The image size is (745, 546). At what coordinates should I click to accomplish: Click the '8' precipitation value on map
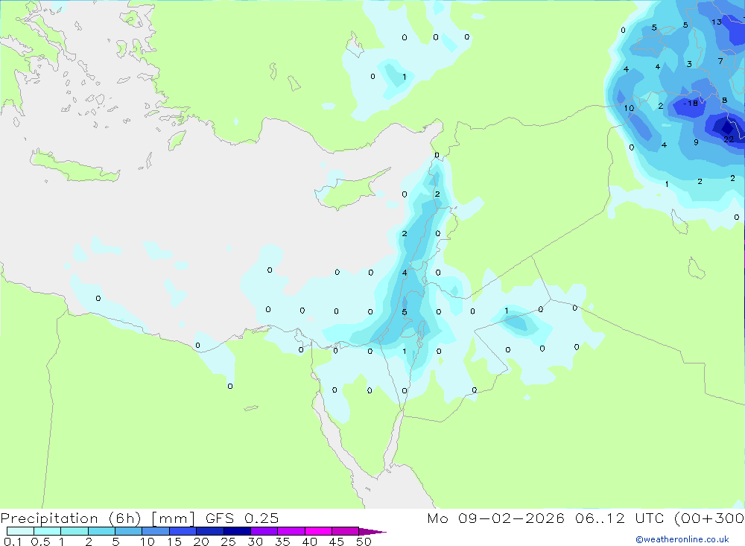pos(725,101)
